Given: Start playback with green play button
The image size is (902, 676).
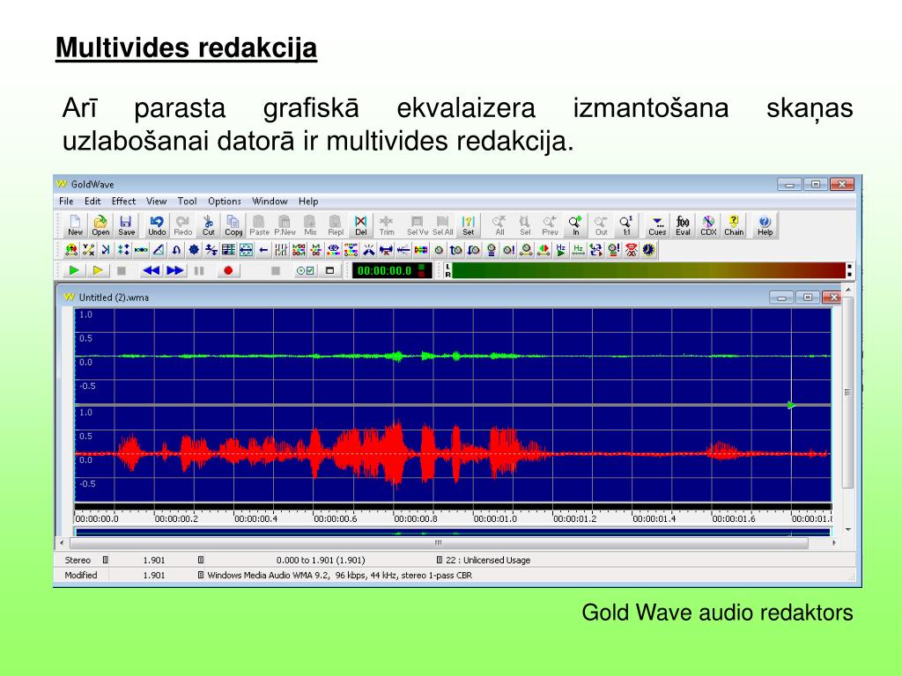Looking at the screenshot, I should 74,270.
